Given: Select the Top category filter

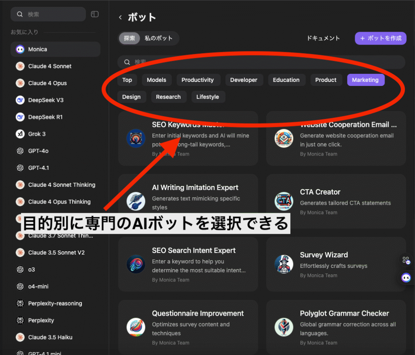Looking at the screenshot, I should pos(127,80).
